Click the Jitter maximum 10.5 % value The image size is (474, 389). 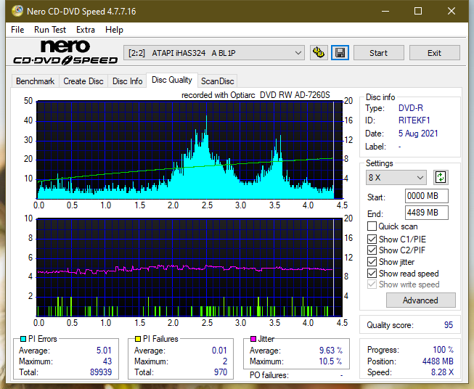tap(330, 361)
